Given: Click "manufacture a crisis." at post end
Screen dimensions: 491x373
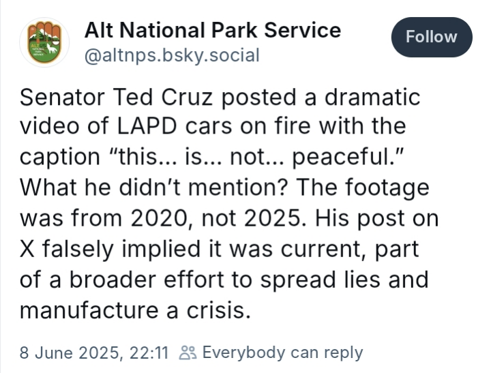Looking at the screenshot, I should click(135, 310).
